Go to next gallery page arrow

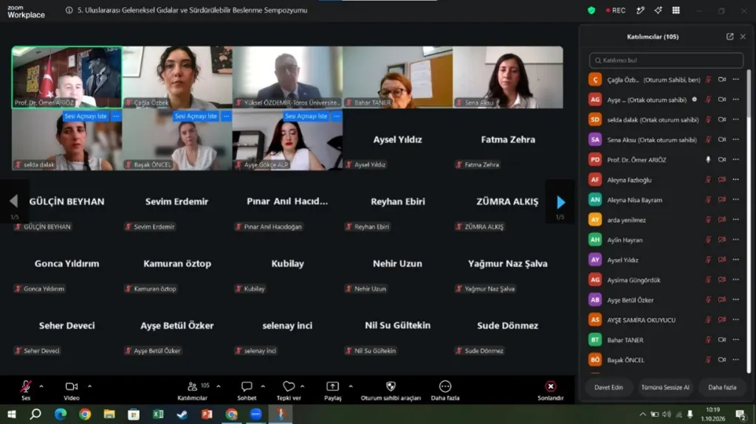click(560, 202)
